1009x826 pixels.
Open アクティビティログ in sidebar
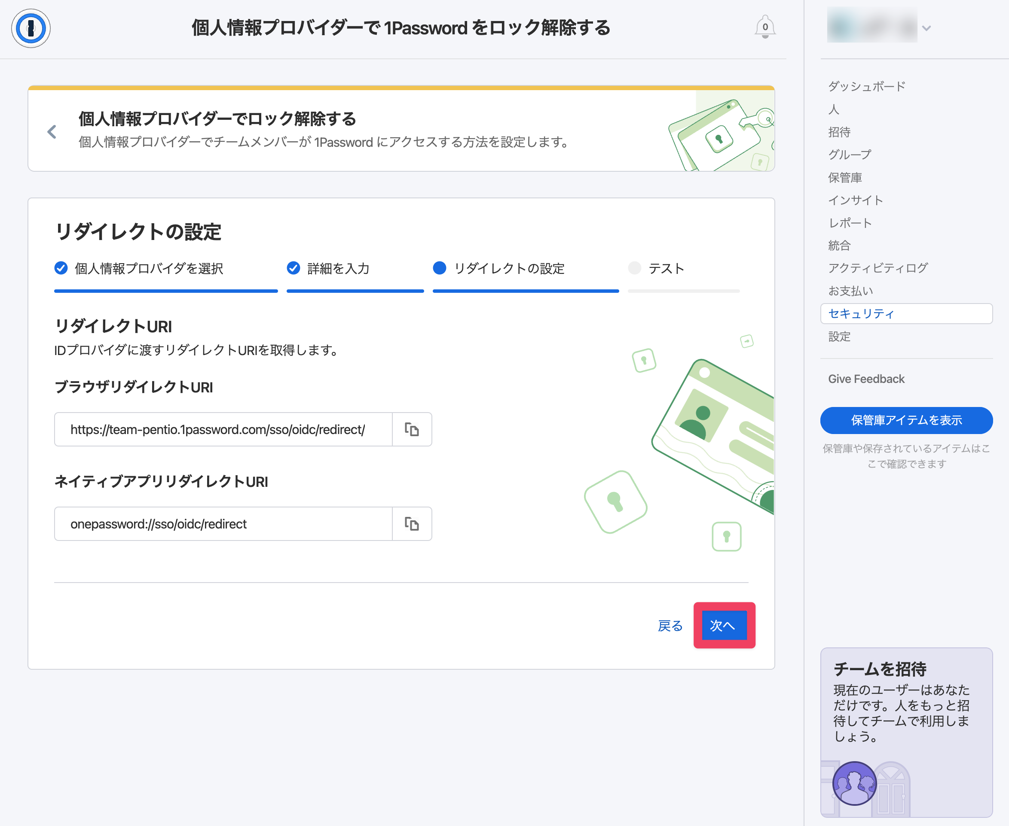tap(878, 268)
